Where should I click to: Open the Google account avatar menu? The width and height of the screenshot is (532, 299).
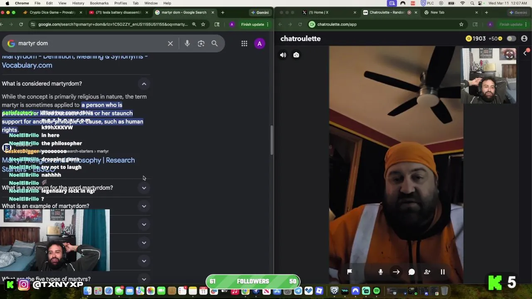(259, 43)
